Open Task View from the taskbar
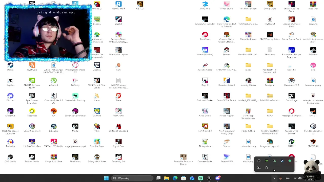 (x=158, y=178)
